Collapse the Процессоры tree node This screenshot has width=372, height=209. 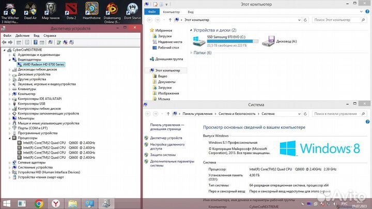pos(10,138)
